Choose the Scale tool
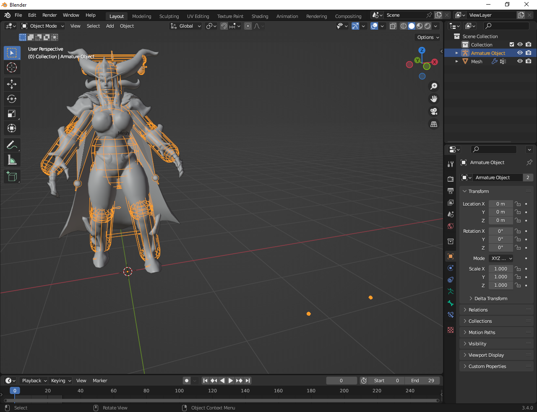Viewport: 537px width, 412px height. [x=12, y=114]
